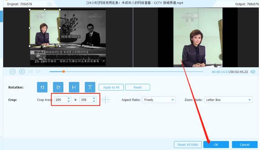Increase the crop width value
This screenshot has height=150, width=260.
[69, 98]
